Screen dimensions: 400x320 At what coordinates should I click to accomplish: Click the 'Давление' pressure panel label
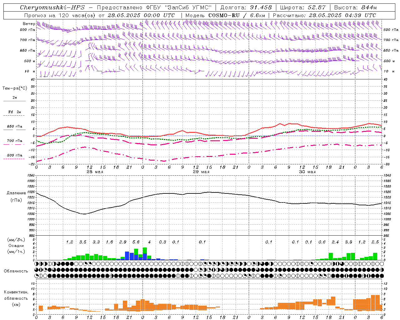[x=16, y=193]
